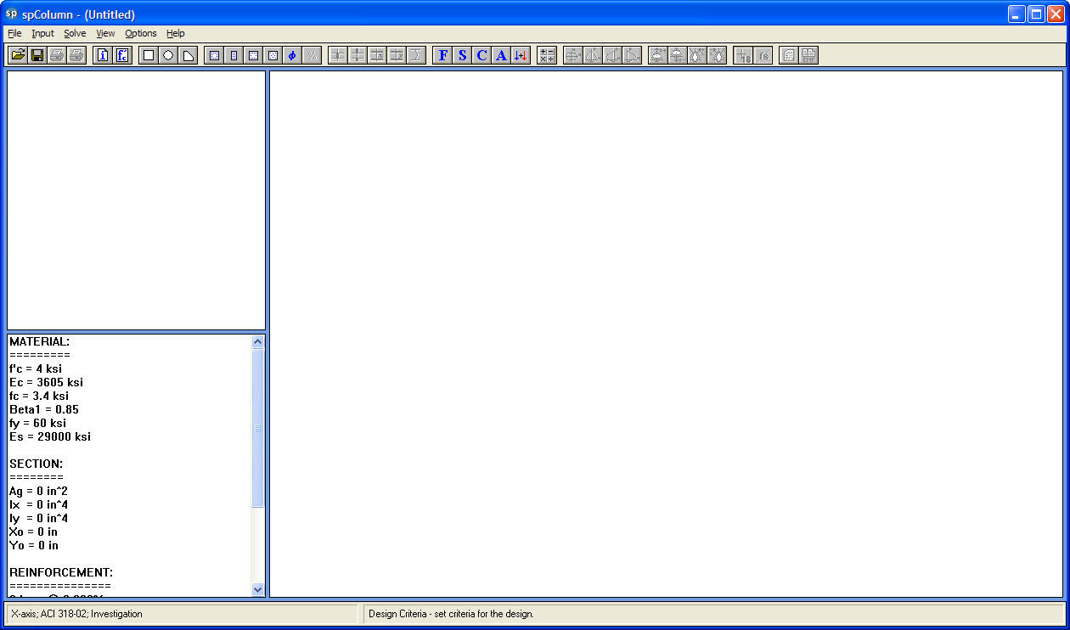Open a file with the folder icon
Image resolution: width=1070 pixels, height=630 pixels.
point(17,55)
